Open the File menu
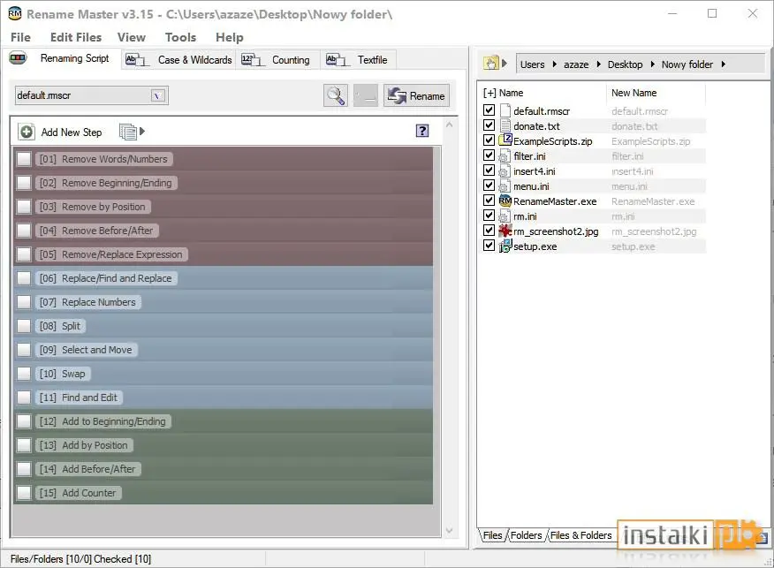Screen dimensions: 774x568 pyautogui.click(x=20, y=37)
